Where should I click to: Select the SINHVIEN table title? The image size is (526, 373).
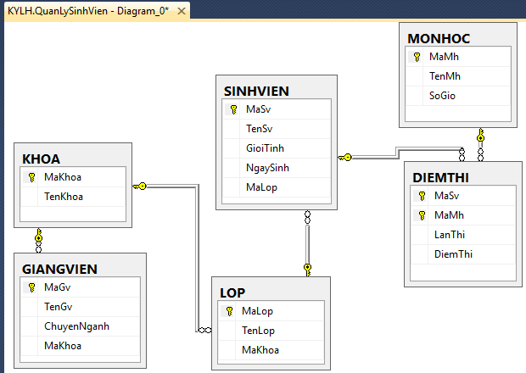pos(256,92)
